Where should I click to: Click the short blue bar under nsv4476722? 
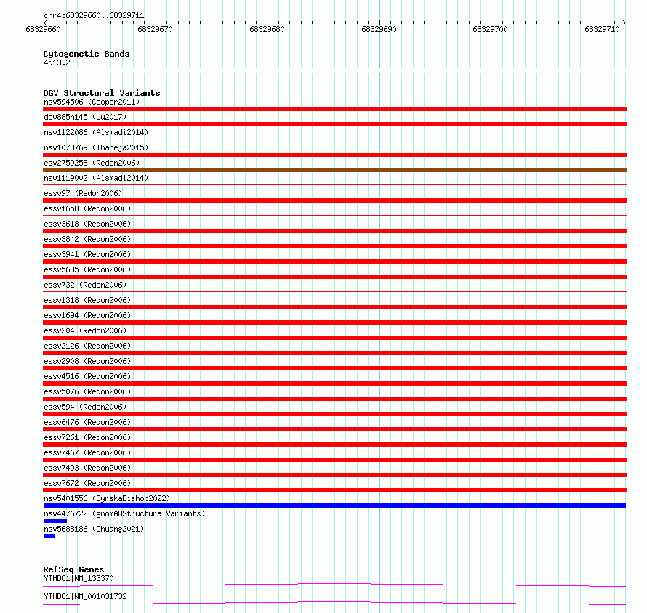[x=55, y=521]
